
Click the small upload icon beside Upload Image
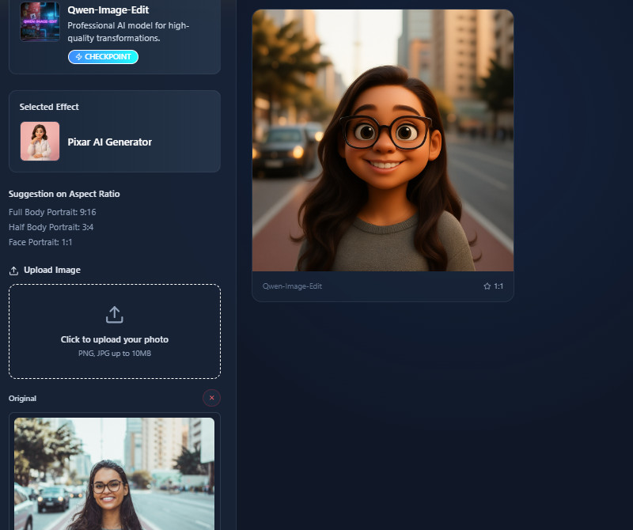(13, 271)
